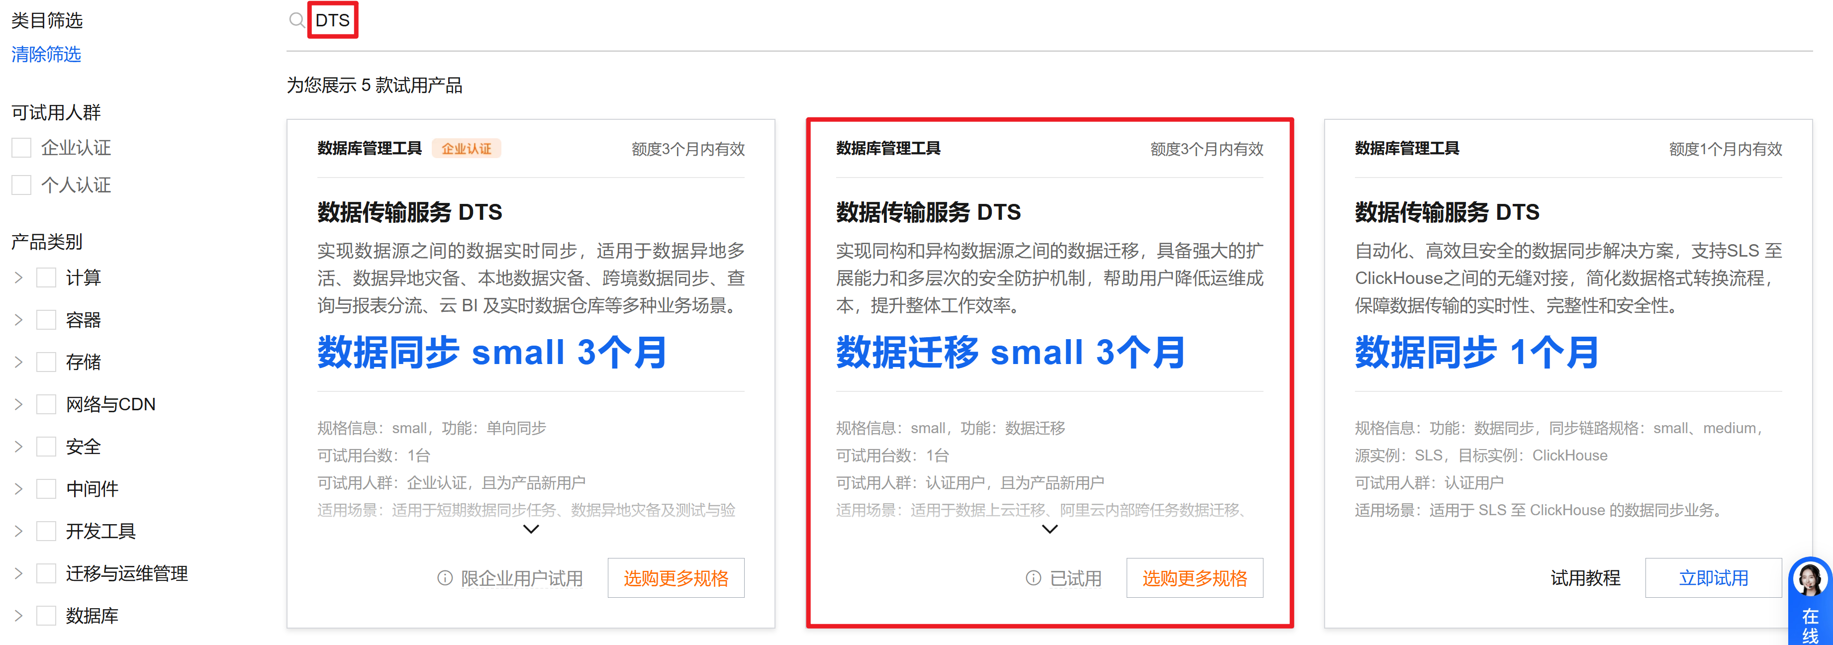Check the 存储 category box

[x=46, y=362]
